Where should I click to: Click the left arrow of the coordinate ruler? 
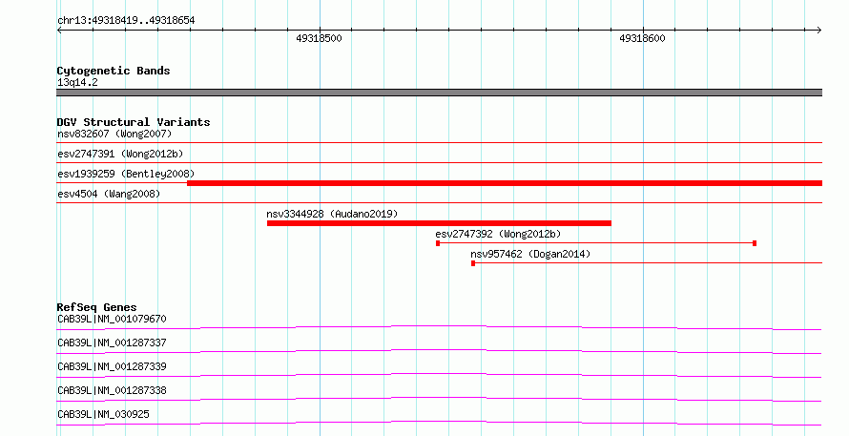[x=59, y=31]
